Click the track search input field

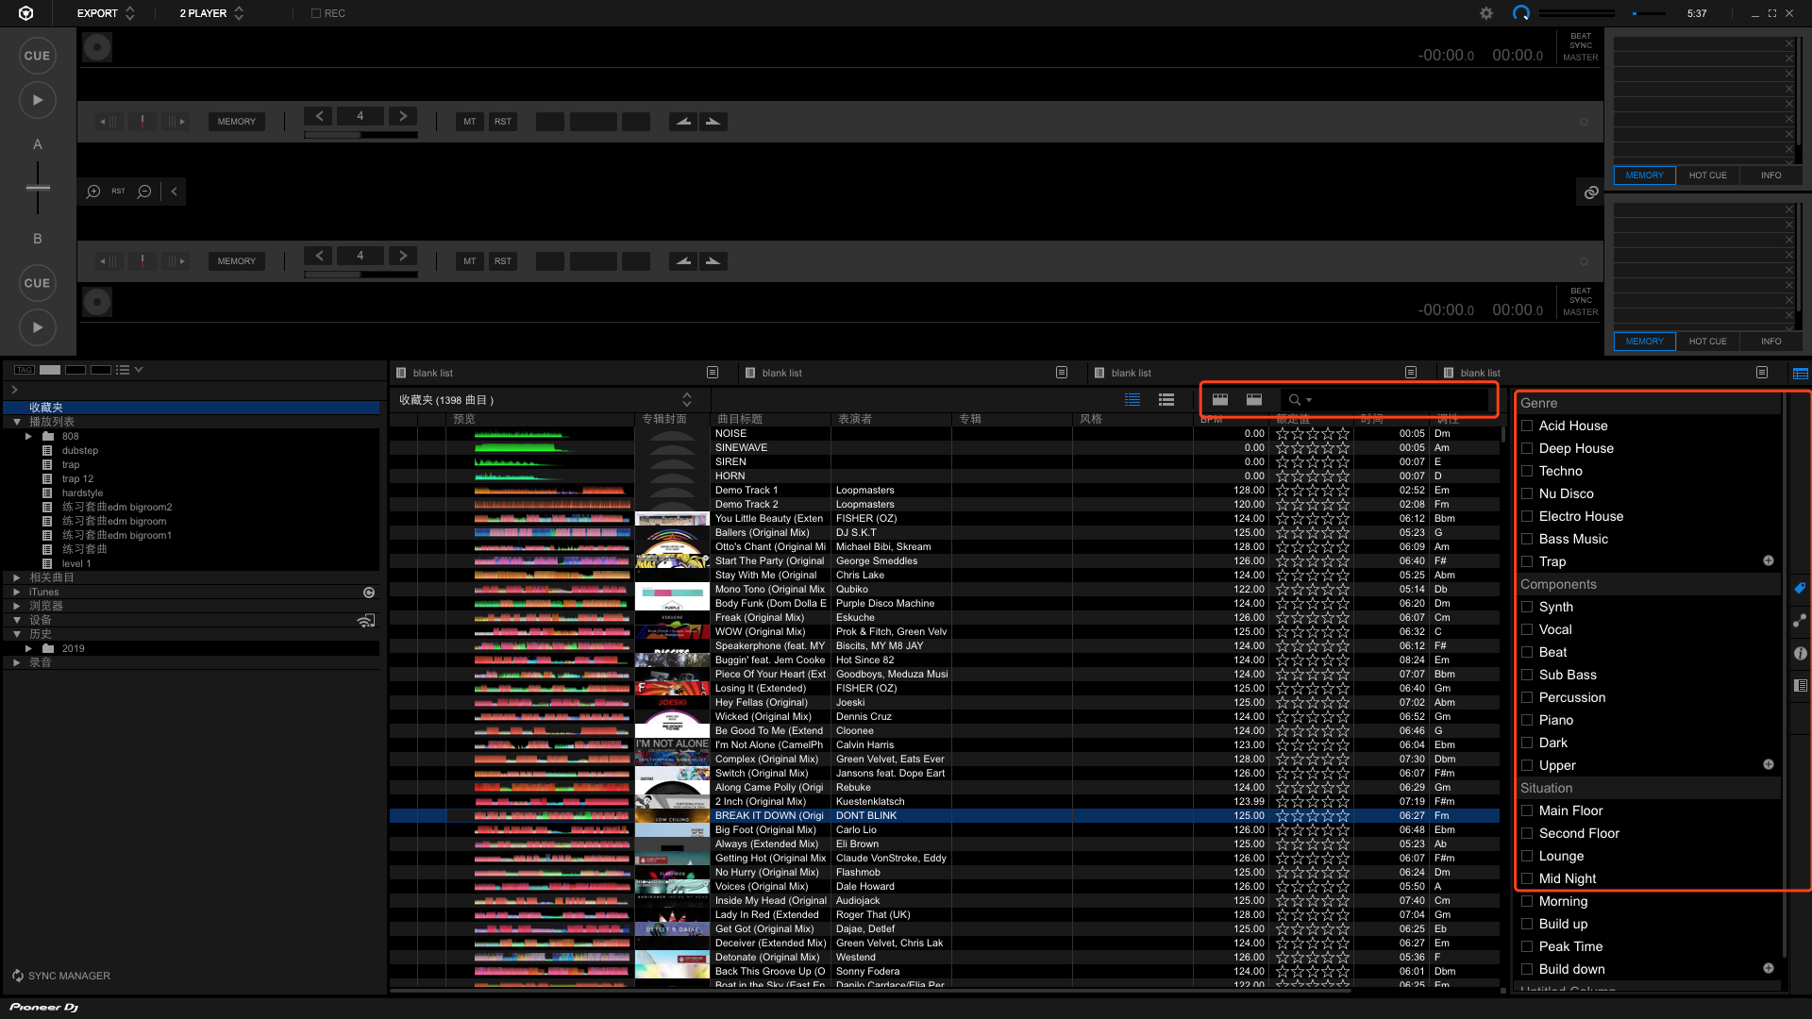[1397, 400]
